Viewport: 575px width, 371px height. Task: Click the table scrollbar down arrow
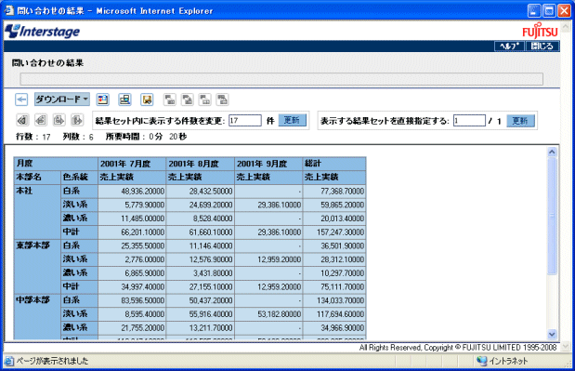point(552,334)
